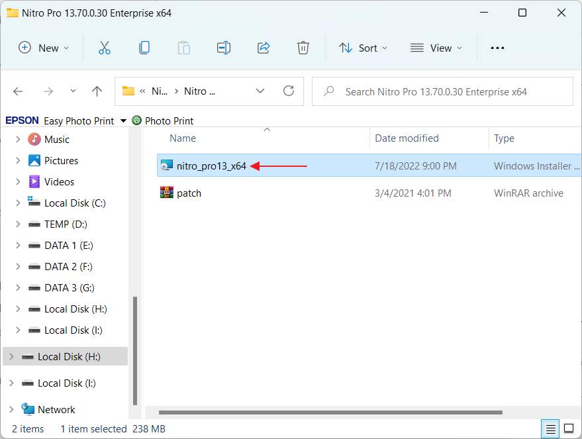Click the Local Disk (C:) drive icon
The image size is (582, 439).
pos(34,202)
